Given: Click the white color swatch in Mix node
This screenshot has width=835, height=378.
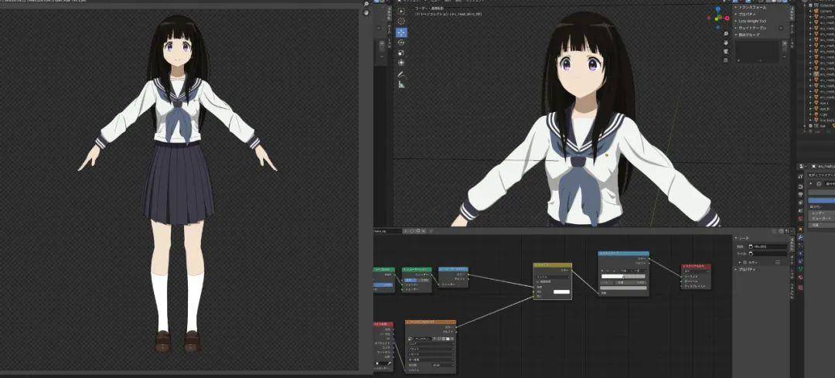Looking at the screenshot, I should coord(562,291).
